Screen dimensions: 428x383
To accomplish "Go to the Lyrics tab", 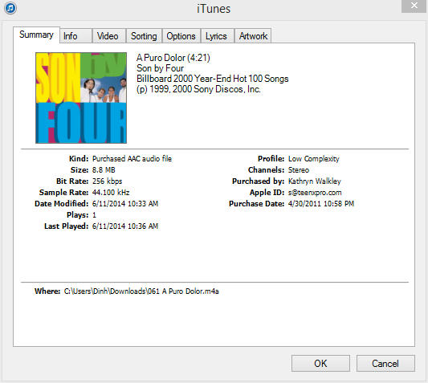I will 217,36.
